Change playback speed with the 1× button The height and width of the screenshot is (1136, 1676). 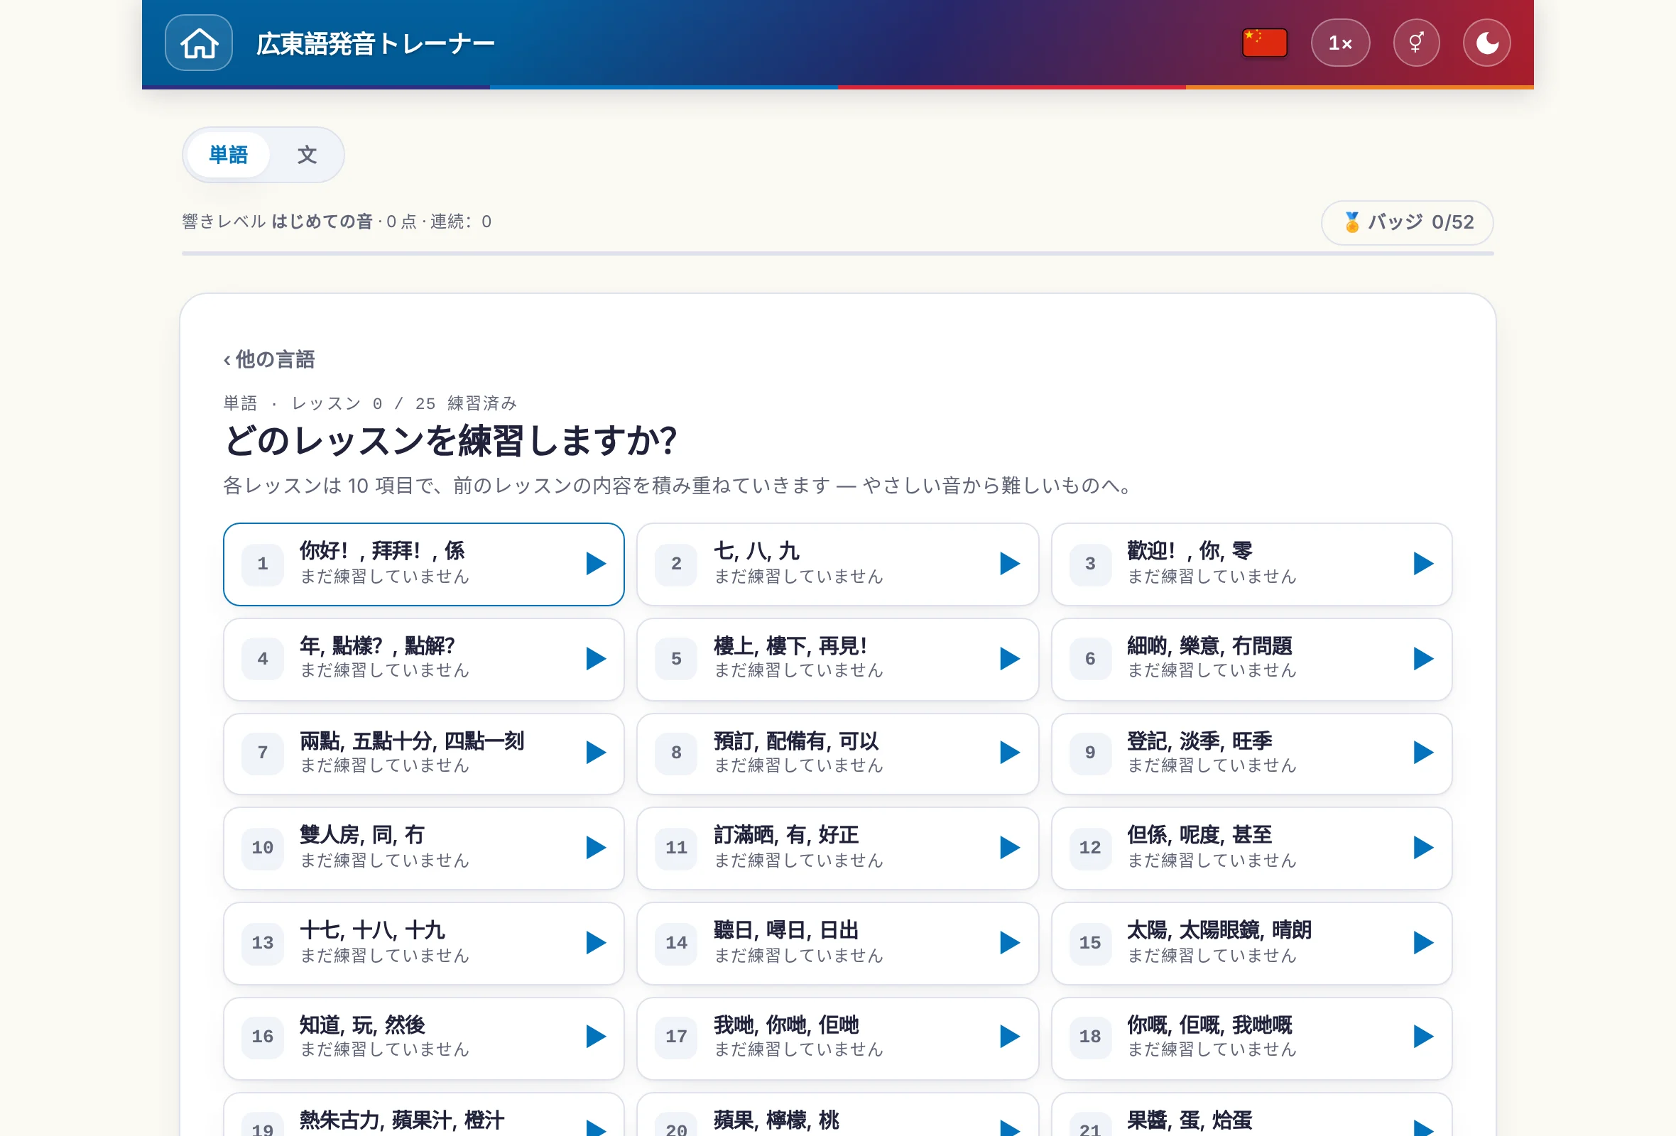tap(1340, 43)
